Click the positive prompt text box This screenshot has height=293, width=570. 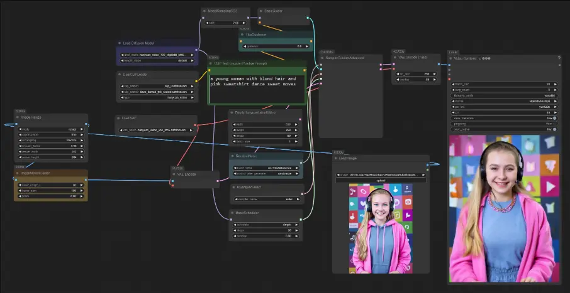pyautogui.click(x=257, y=89)
